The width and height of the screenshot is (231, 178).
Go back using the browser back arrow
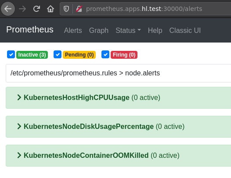click(8, 9)
